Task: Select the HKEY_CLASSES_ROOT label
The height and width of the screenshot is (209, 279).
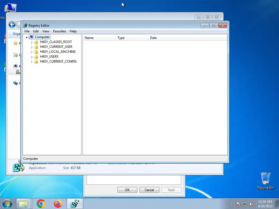Action: coord(56,42)
